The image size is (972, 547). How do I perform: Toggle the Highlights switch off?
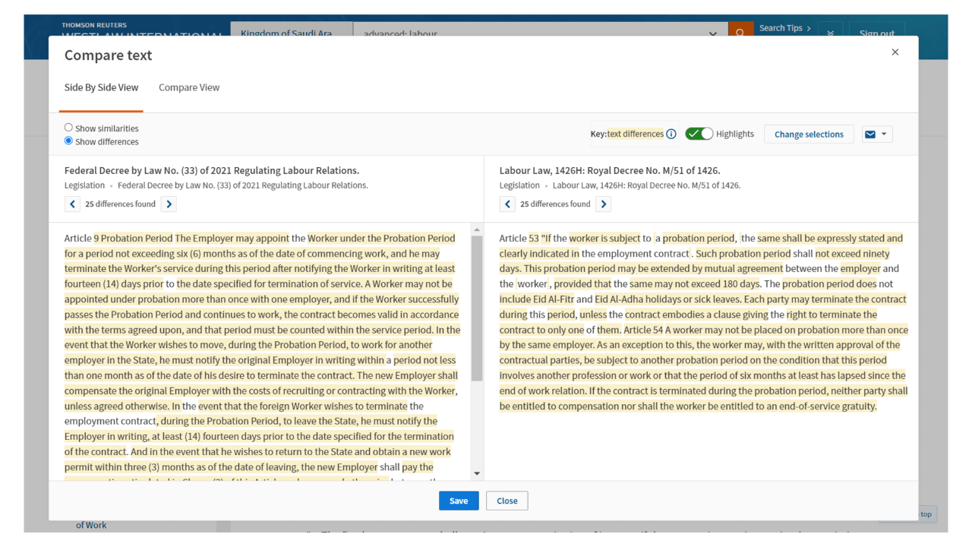coord(699,134)
